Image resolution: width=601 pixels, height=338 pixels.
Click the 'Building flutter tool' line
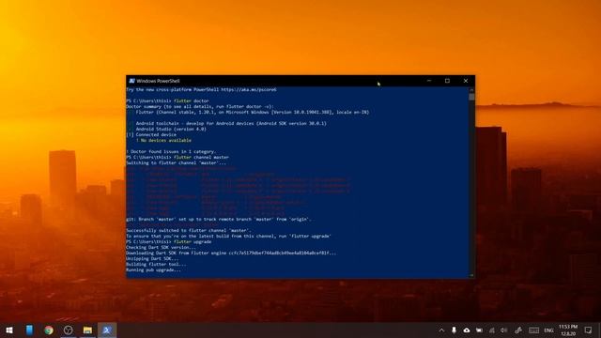click(x=157, y=265)
